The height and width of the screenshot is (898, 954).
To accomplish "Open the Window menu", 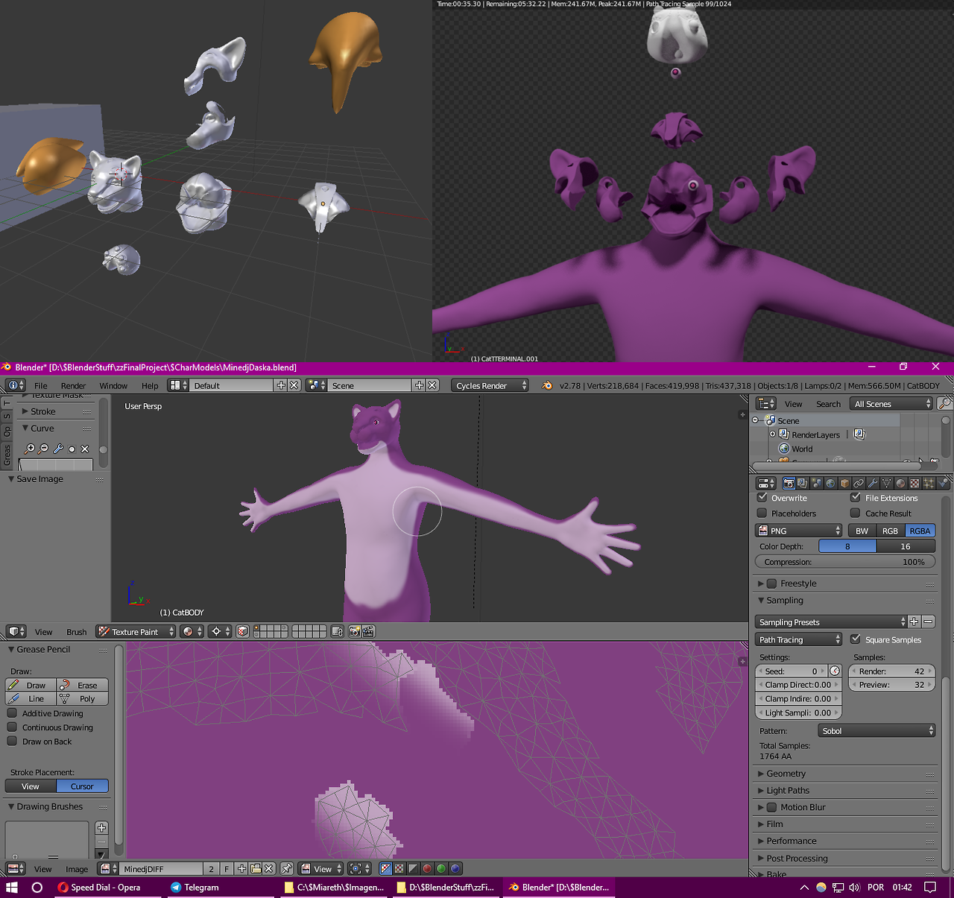I will [113, 385].
